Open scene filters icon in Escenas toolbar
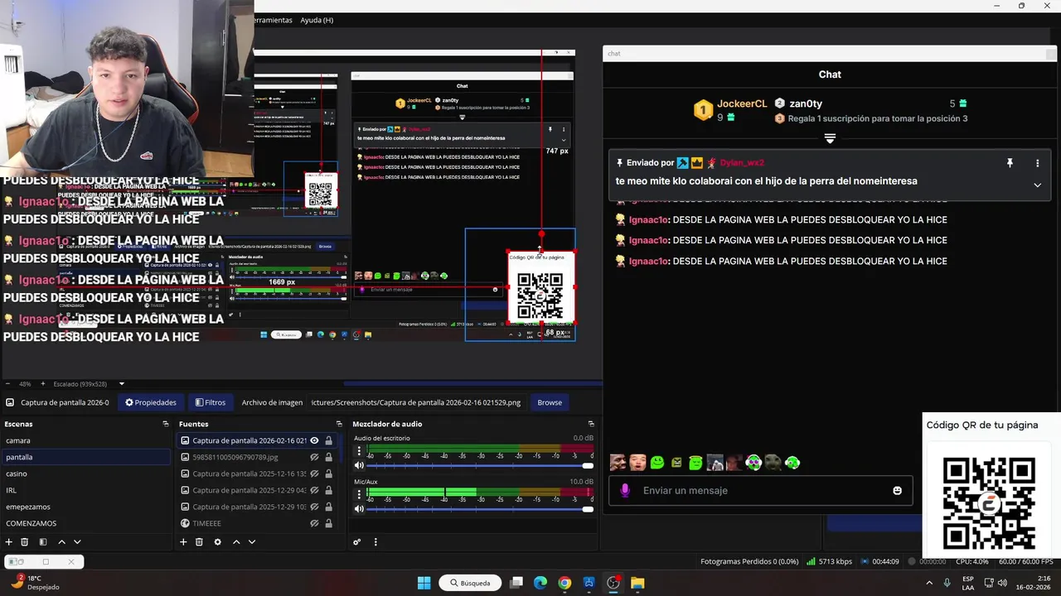1061x596 pixels. (x=42, y=542)
